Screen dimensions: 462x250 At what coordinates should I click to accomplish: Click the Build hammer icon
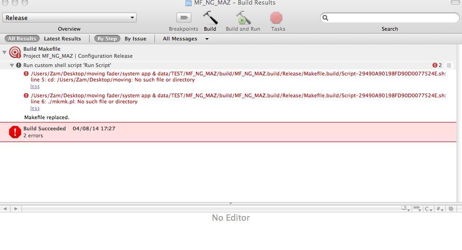point(210,18)
